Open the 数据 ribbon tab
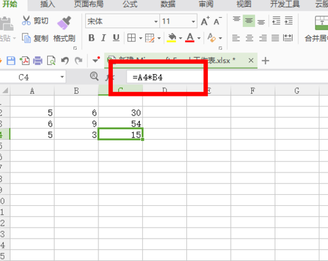Image resolution: width=328 pixels, height=261 pixels. tap(168, 5)
